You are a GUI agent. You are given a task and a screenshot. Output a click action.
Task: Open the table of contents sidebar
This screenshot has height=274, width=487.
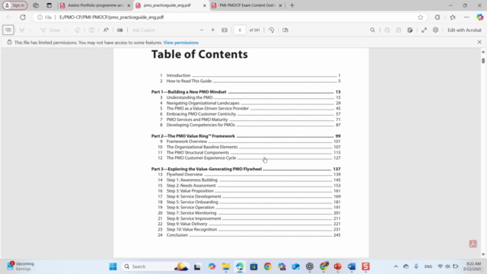coord(8,30)
